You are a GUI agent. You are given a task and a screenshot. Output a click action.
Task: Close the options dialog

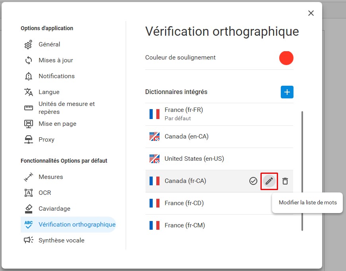tap(311, 13)
